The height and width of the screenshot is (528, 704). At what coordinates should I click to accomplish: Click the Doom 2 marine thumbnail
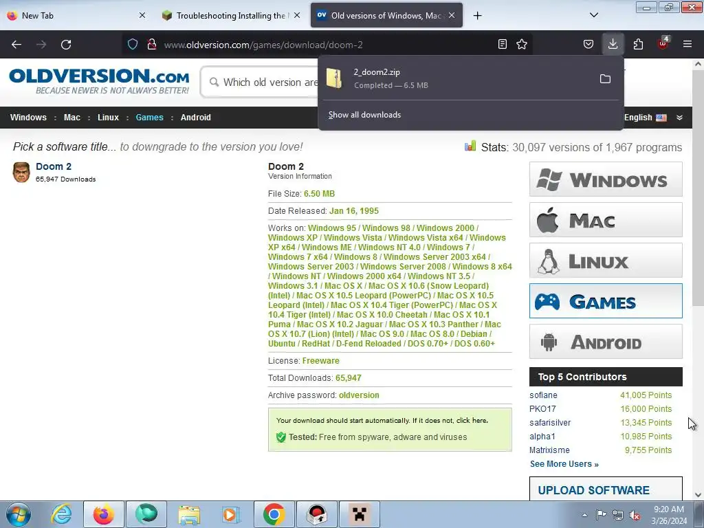[x=21, y=173]
